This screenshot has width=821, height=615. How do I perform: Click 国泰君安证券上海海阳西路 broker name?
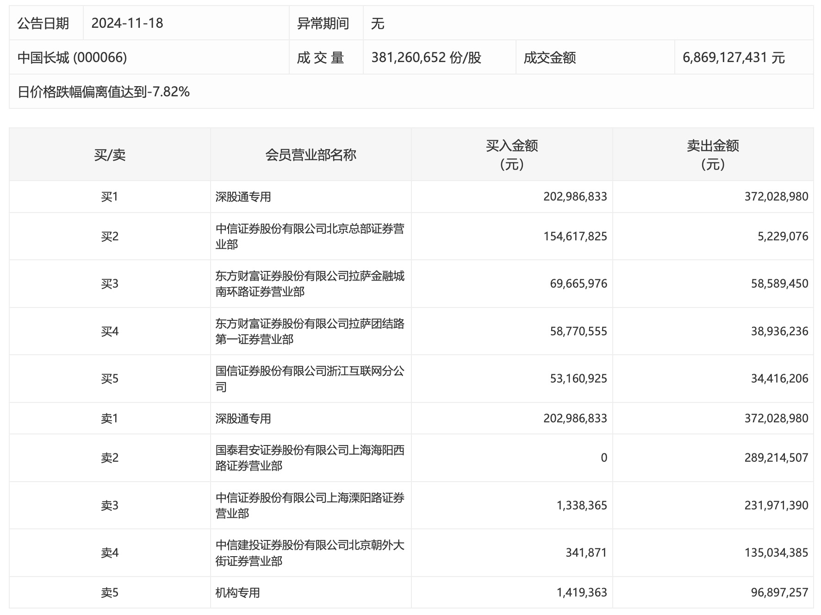(x=310, y=458)
